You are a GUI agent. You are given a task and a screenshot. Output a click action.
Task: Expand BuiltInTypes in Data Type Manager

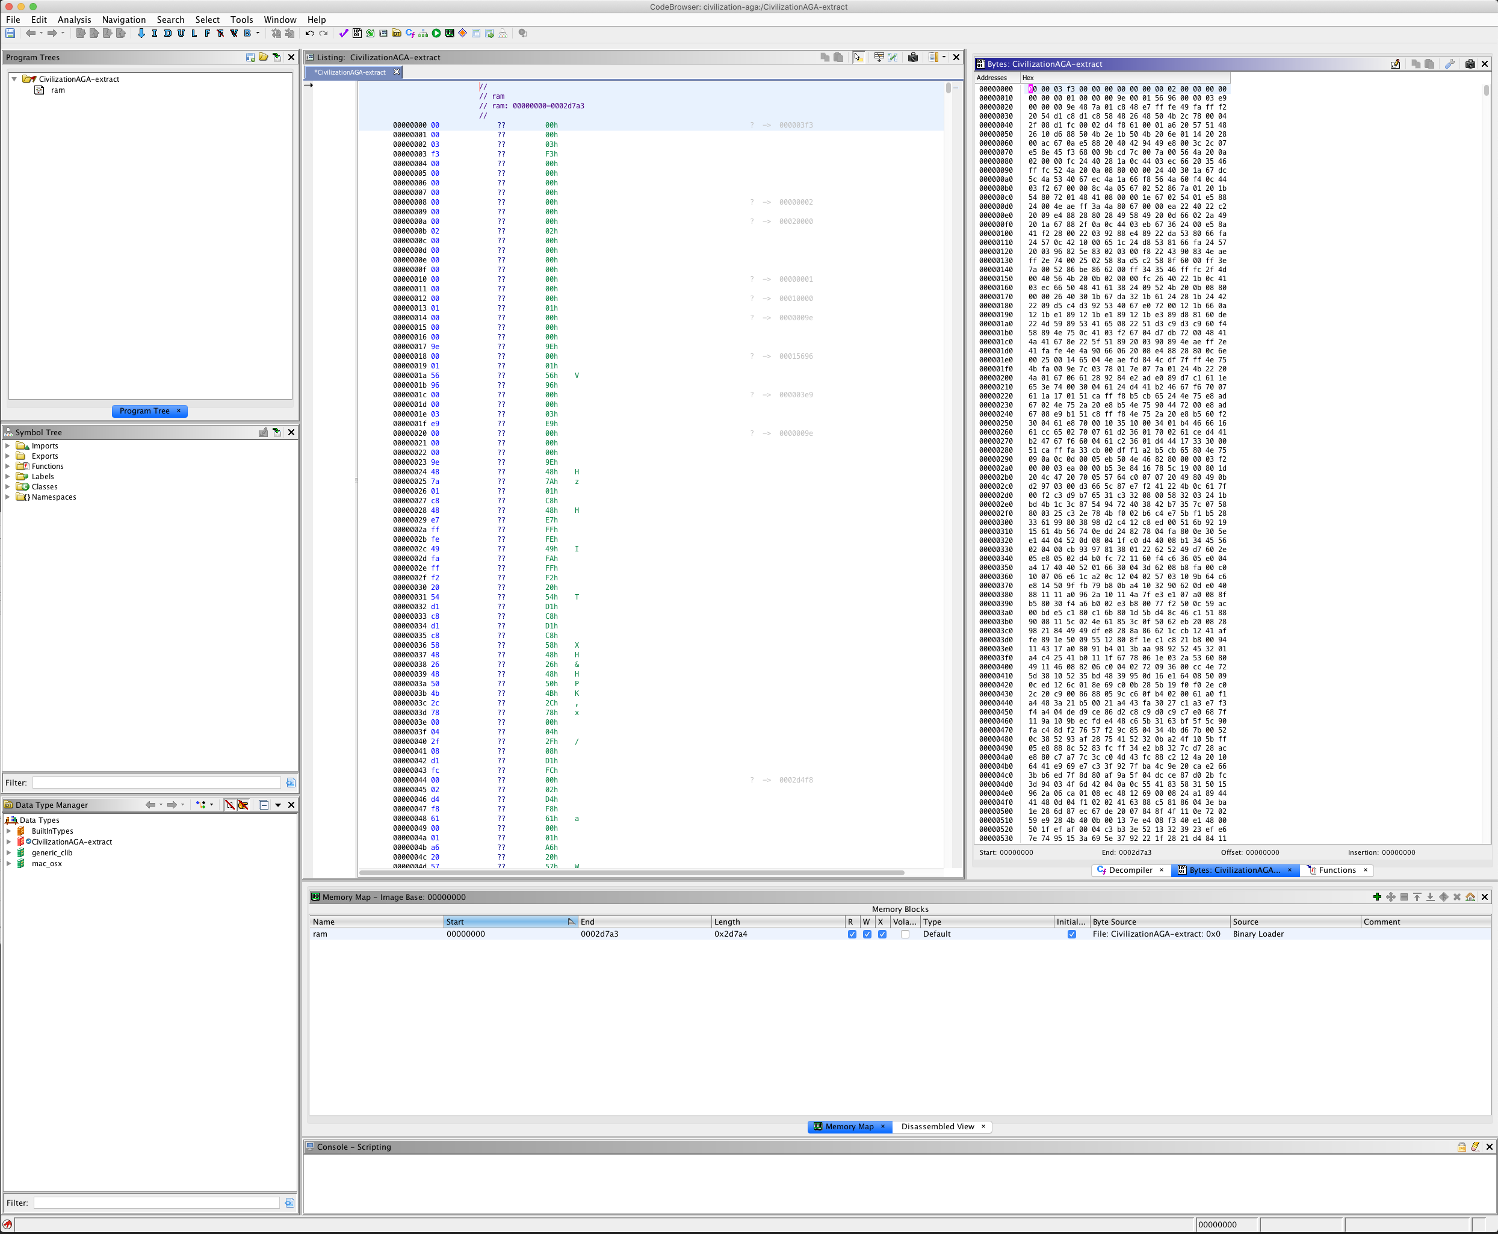click(8, 831)
